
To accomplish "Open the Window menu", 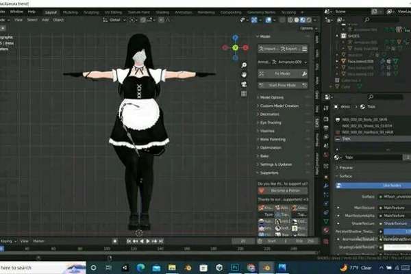I will click(x=16, y=12).
